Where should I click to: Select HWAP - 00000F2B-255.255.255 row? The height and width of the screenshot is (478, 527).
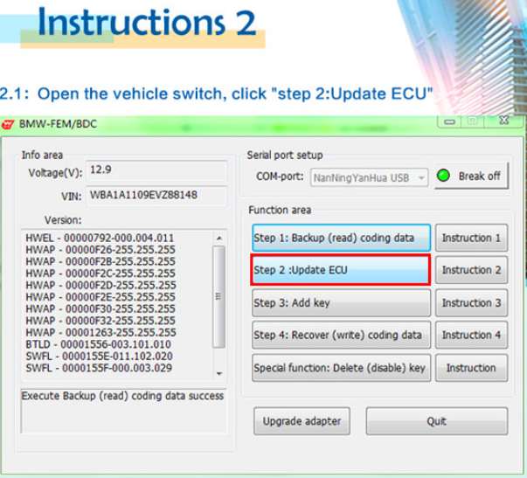coord(101,261)
